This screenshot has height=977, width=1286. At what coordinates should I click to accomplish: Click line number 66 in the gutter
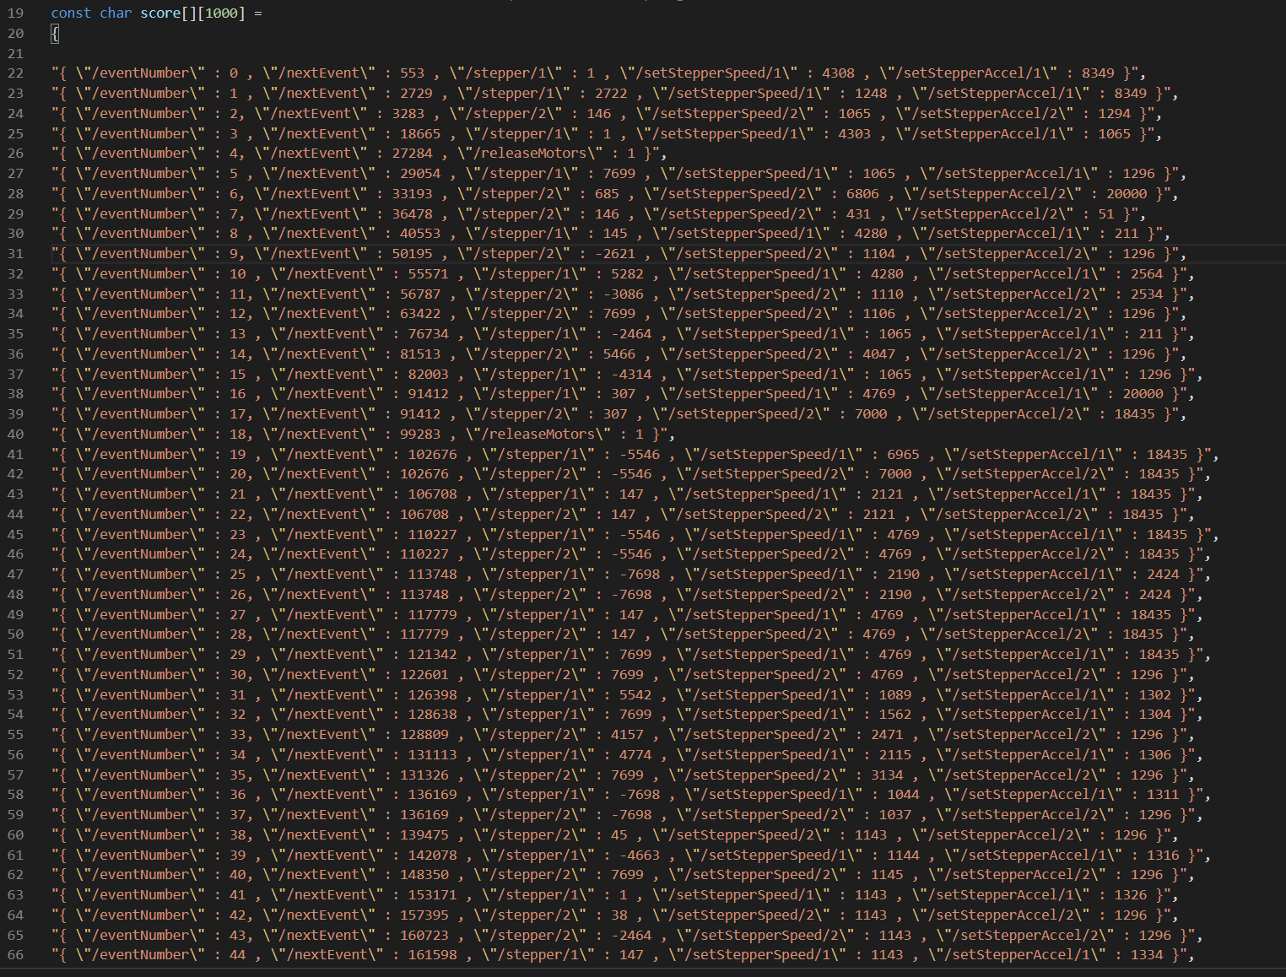[15, 955]
